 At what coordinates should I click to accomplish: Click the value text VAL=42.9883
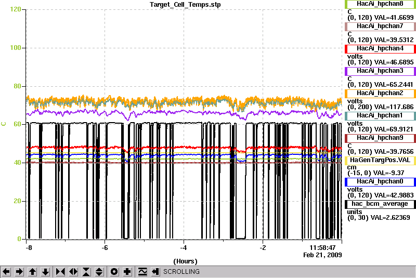394,195
